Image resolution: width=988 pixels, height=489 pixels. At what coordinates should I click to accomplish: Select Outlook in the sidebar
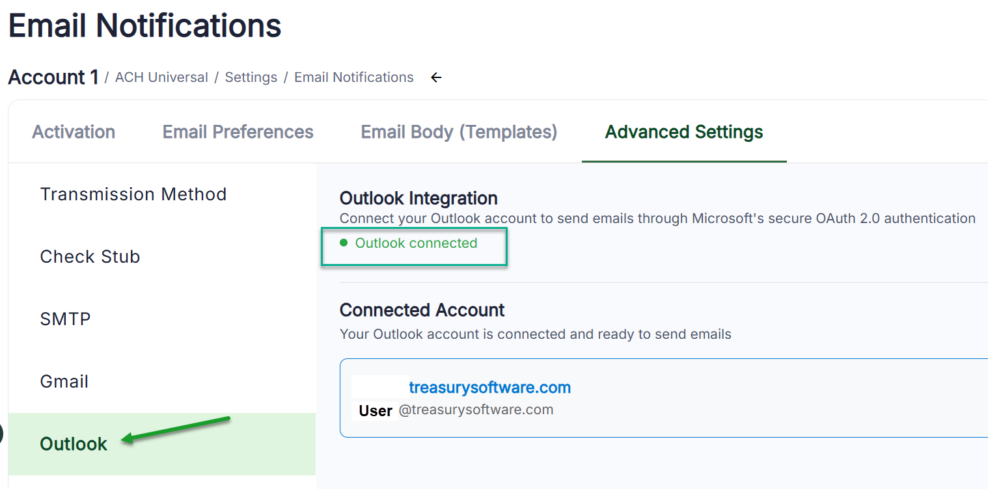click(74, 444)
